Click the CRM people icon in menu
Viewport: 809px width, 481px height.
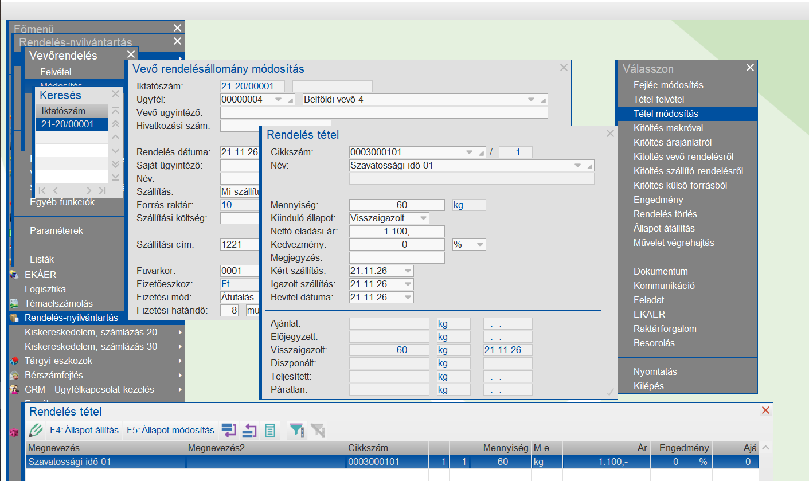click(x=14, y=390)
